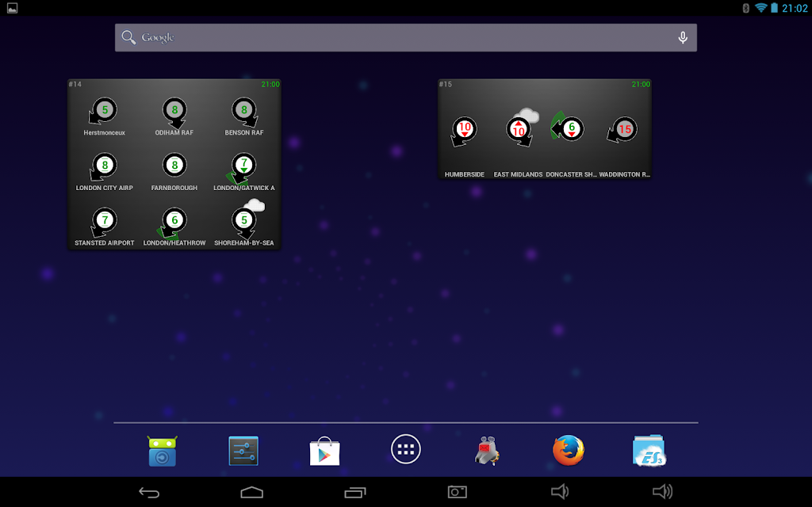Tap the WADDINGTON wind icon
The width and height of the screenshot is (812, 507).
[622, 129]
